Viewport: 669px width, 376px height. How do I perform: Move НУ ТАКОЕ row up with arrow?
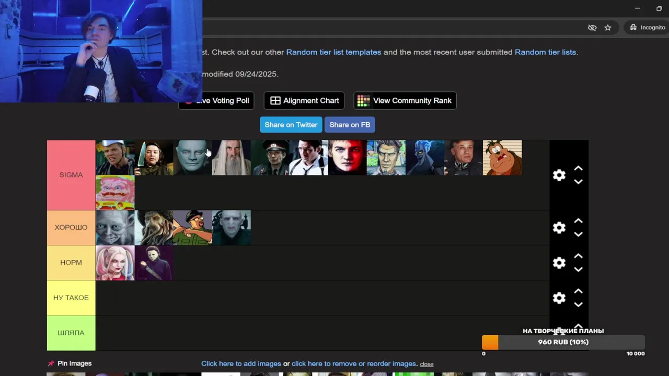[x=578, y=291]
